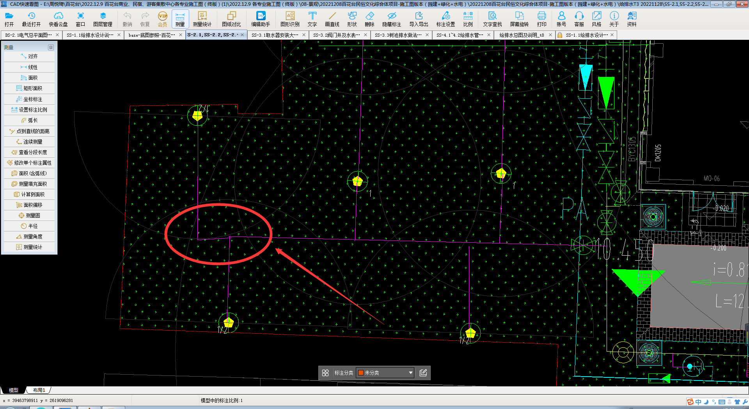This screenshot has width=749, height=409.
Task: Select the 文字 text tool
Action: [312, 19]
